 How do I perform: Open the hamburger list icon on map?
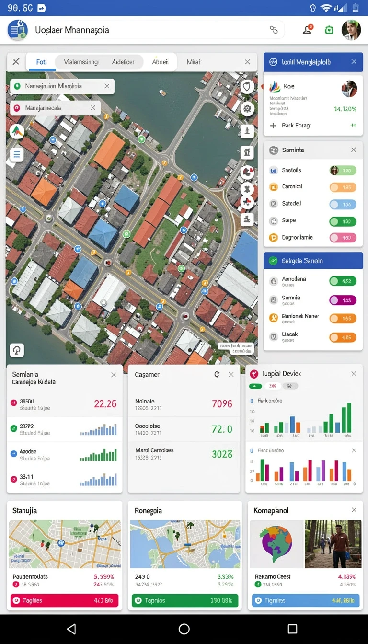(x=17, y=154)
